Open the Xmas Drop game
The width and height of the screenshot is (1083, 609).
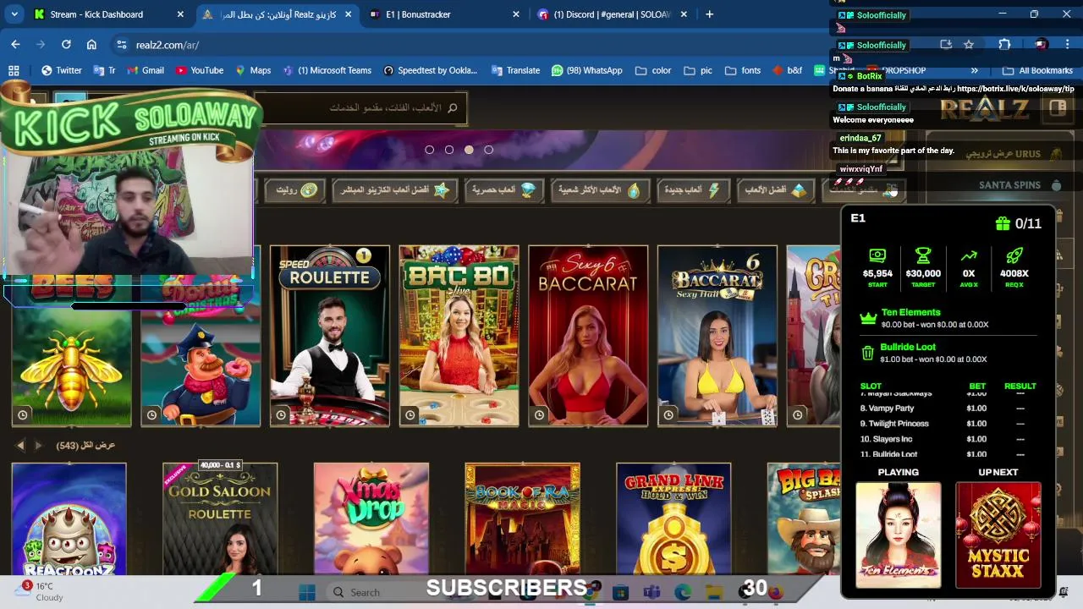point(371,518)
